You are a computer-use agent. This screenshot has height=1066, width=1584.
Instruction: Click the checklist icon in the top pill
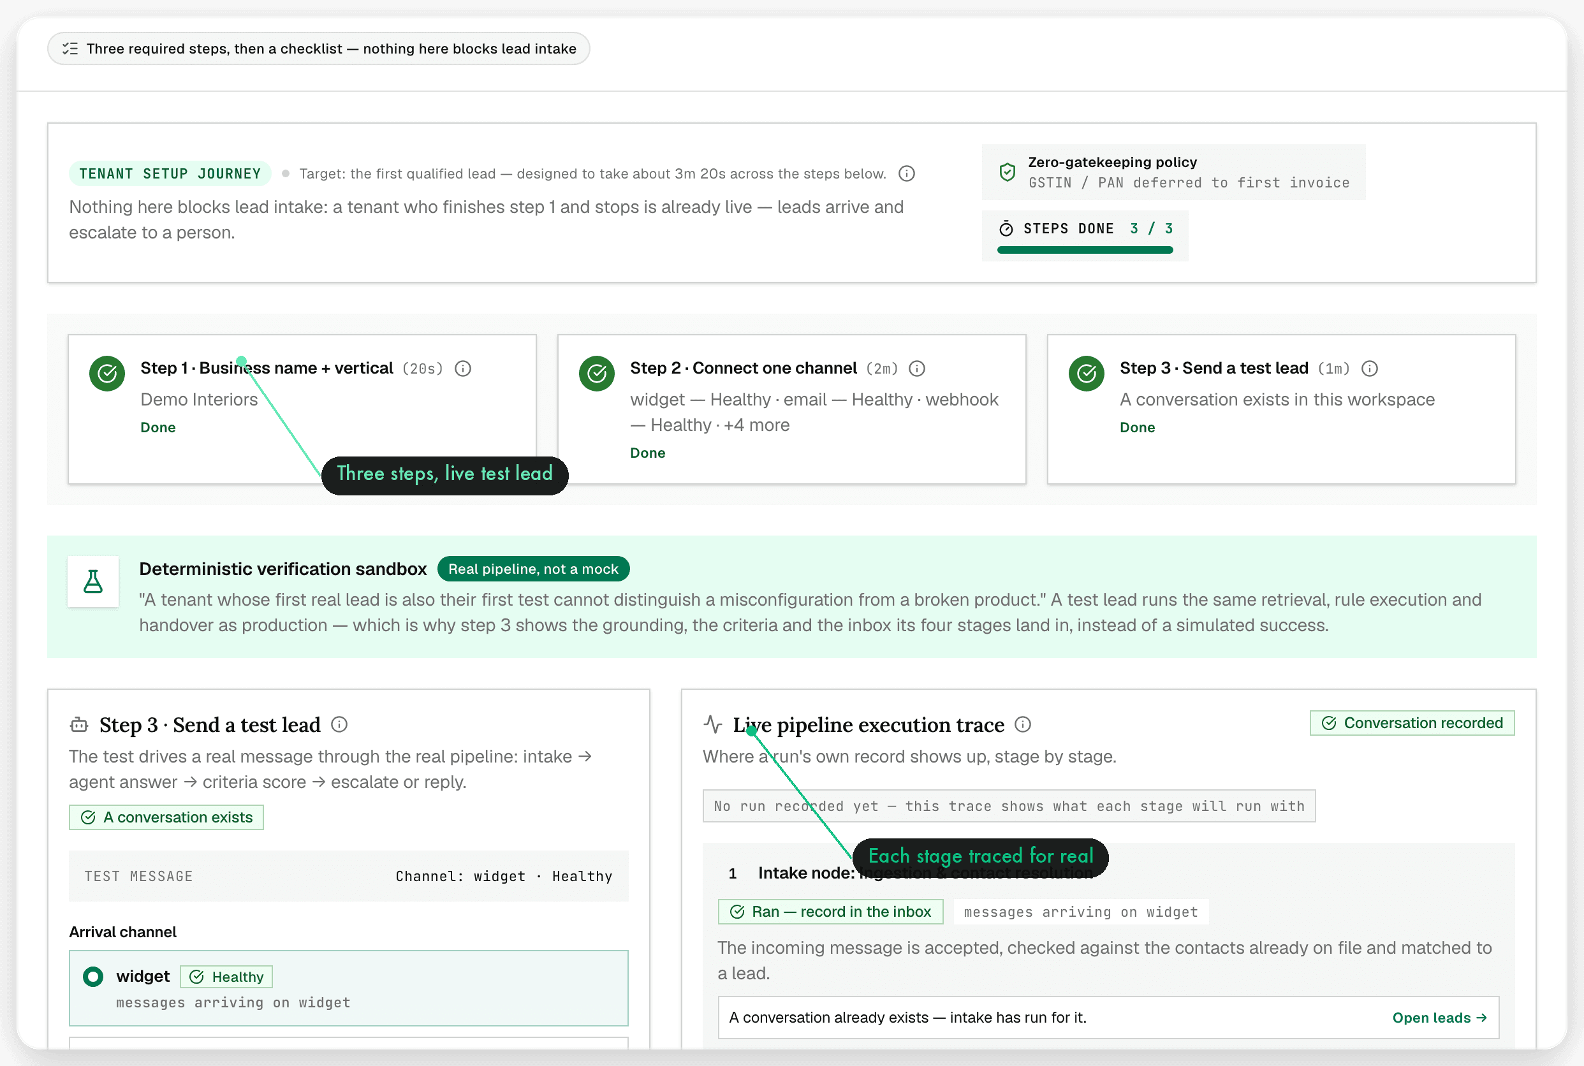coord(70,49)
